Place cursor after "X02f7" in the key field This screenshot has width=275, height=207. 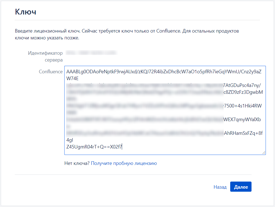(x=122, y=147)
